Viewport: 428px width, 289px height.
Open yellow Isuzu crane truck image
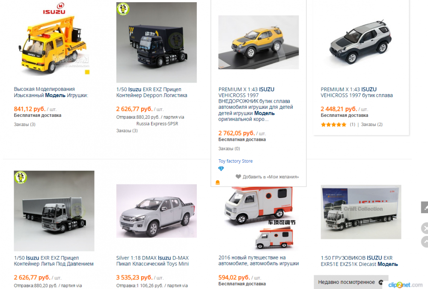(x=54, y=42)
